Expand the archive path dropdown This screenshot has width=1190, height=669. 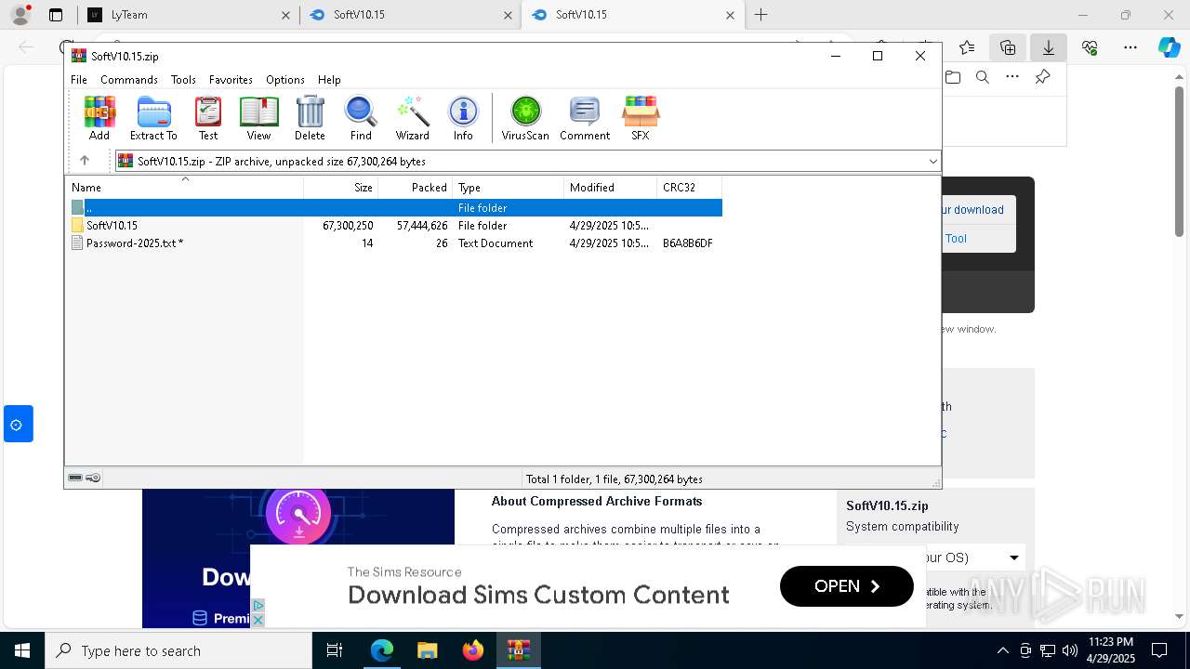[x=933, y=162]
